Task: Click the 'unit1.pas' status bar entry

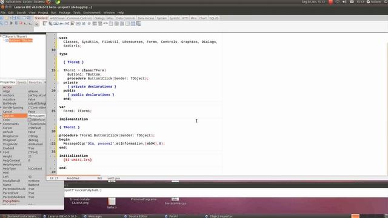Action: click(x=114, y=178)
